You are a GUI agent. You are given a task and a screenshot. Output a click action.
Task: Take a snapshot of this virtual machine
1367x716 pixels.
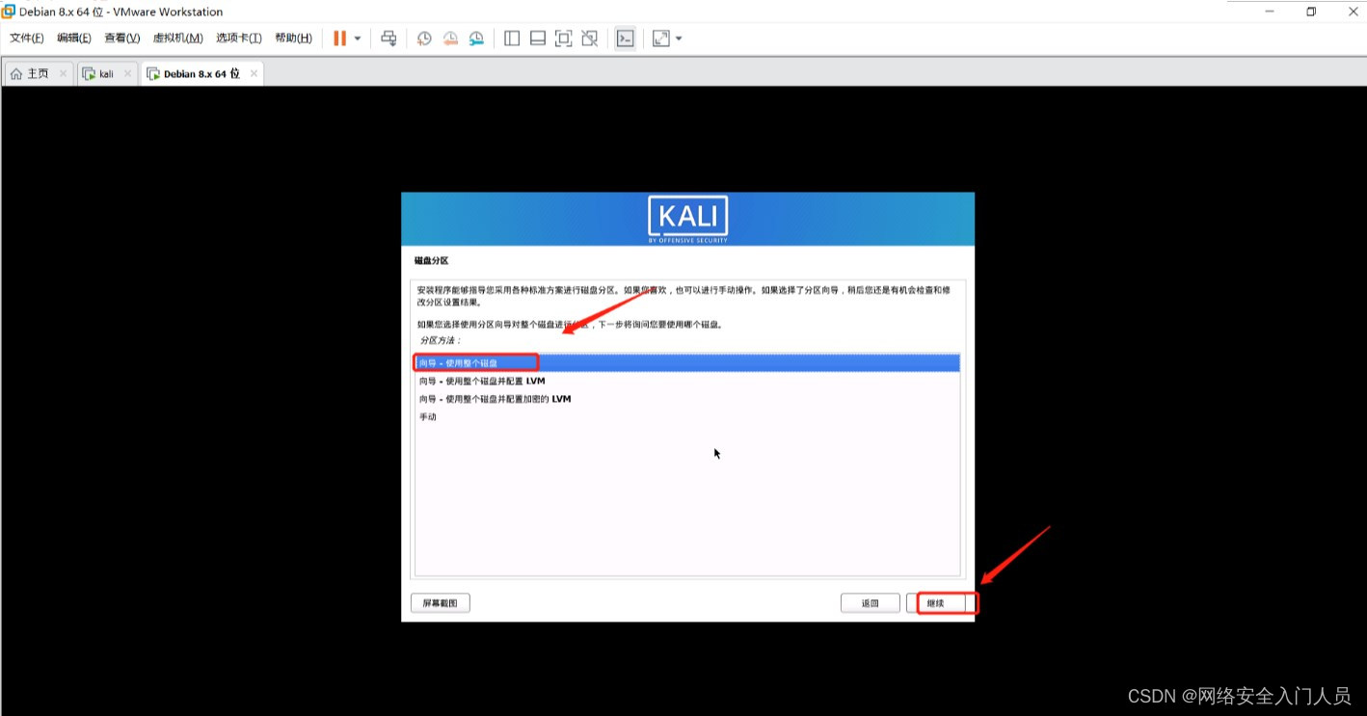click(424, 39)
